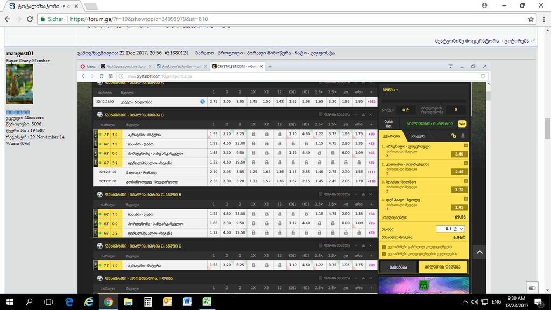
Task: Pin the Italy Serie C league block
Action: coord(363,115)
